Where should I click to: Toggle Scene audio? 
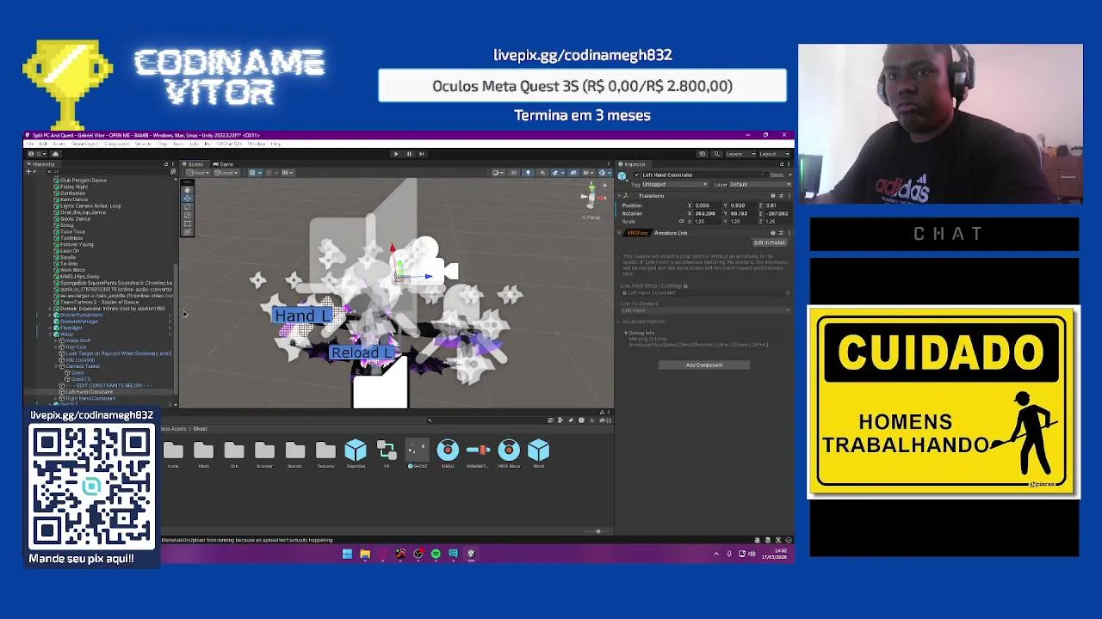(542, 172)
